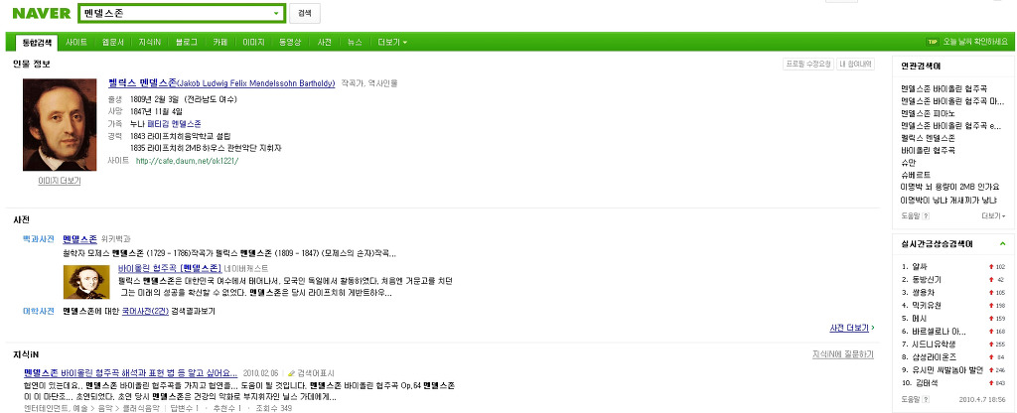Expand related searches 더보기 dropdown
The width and height of the screenshot is (1017, 413).
(993, 215)
